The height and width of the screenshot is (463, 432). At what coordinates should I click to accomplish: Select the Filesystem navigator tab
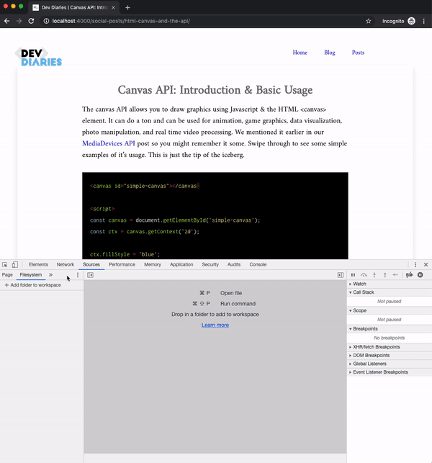(31, 275)
